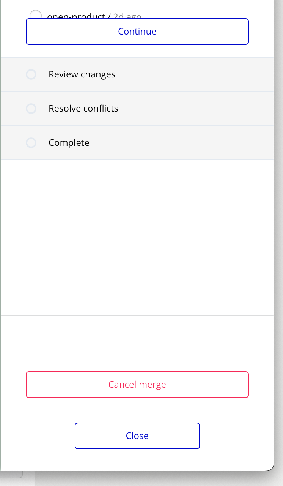Open the Resolve conflicts step
This screenshot has width=283, height=486.
tap(83, 109)
